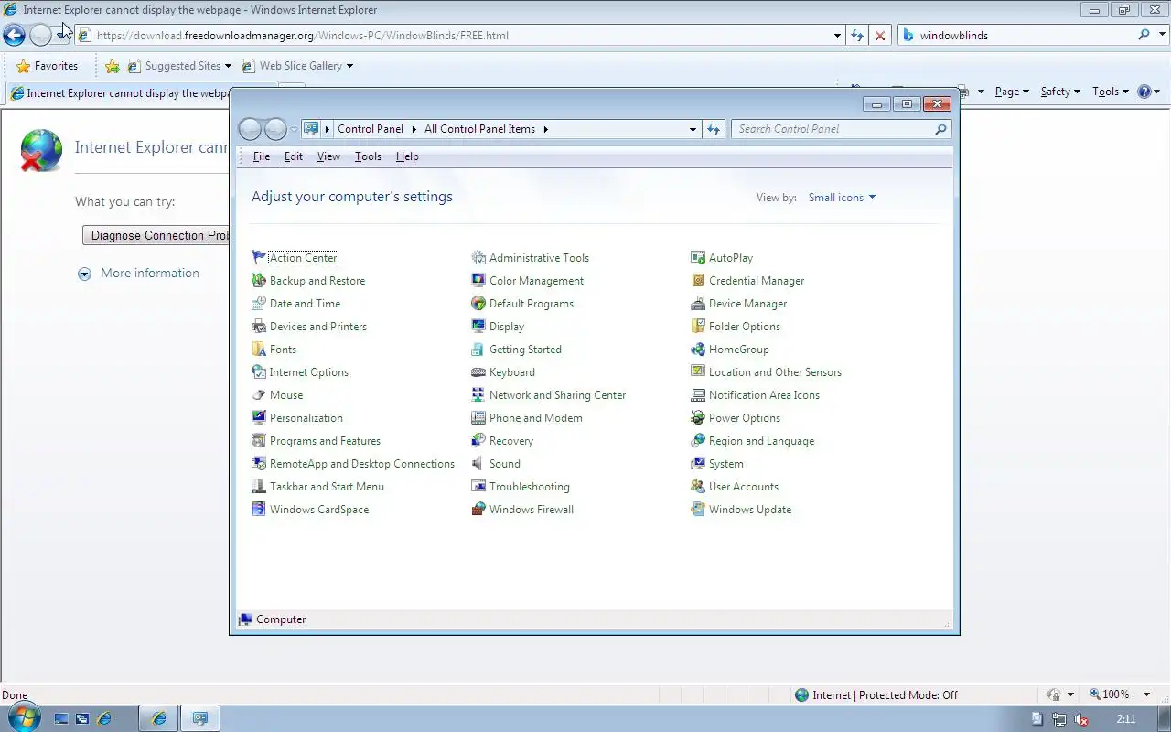1171x732 pixels.
Task: Click the IE back arrow button
Action: [15, 36]
